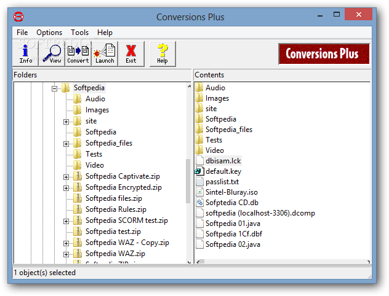The image size is (389, 296).
Task: Click the Launch toolbar icon
Action: tap(105, 54)
